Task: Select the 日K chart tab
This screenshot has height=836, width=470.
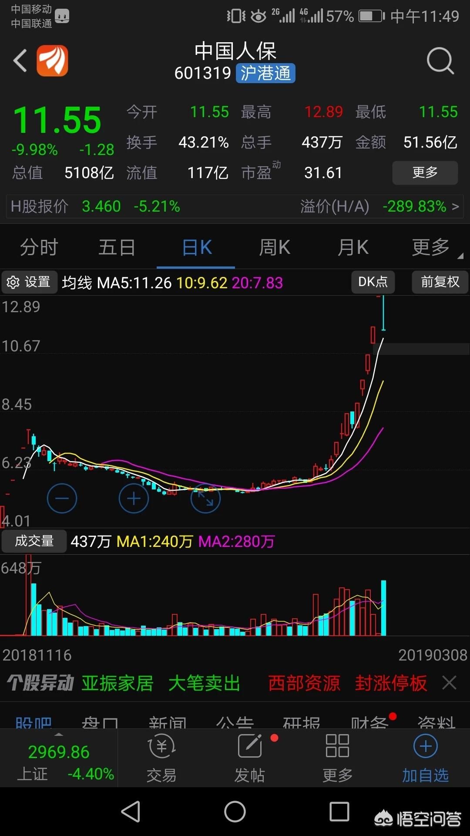Action: pos(197,247)
